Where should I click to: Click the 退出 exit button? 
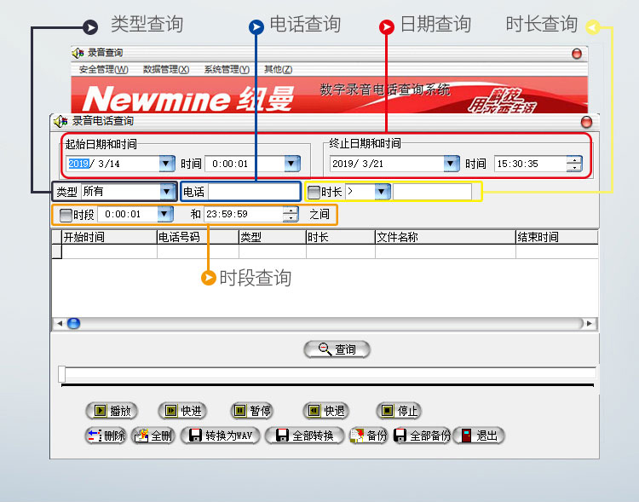[x=478, y=436]
